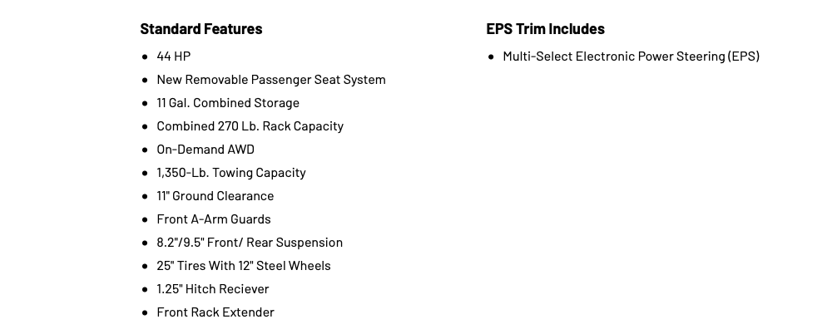
Task: Click the Standard Features heading
Action: point(201,28)
